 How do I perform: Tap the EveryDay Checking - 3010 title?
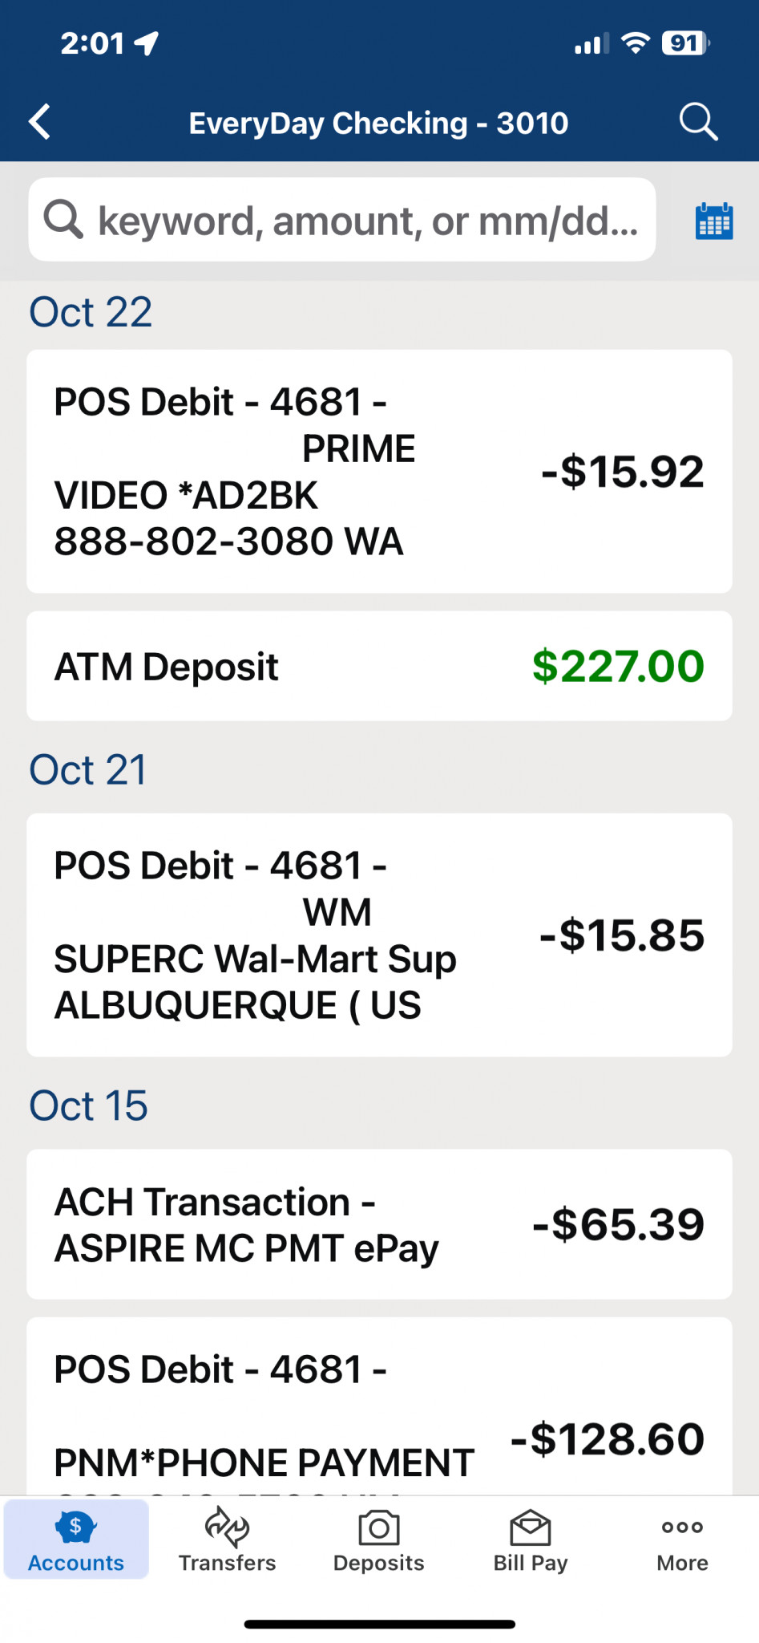[x=378, y=123]
